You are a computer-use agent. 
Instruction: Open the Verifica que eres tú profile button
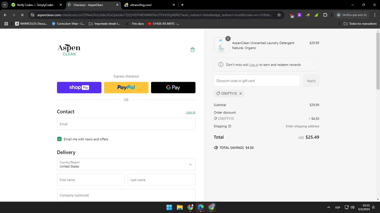pos(352,15)
